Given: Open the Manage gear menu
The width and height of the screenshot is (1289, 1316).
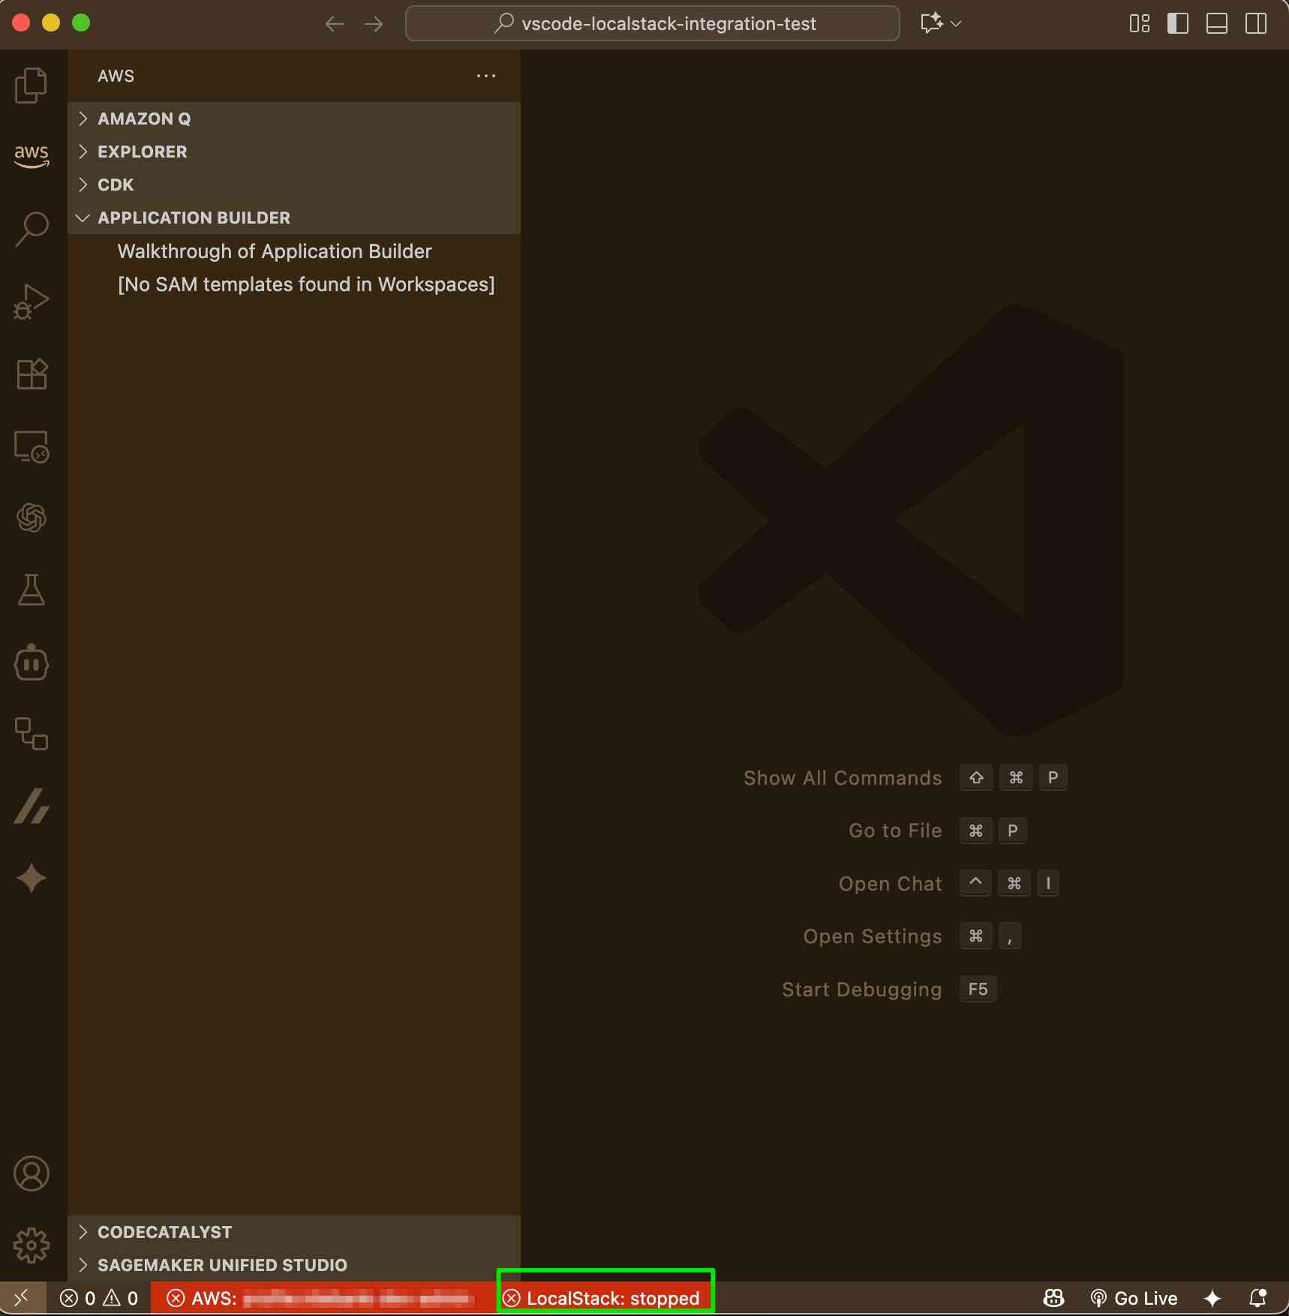Looking at the screenshot, I should point(32,1245).
